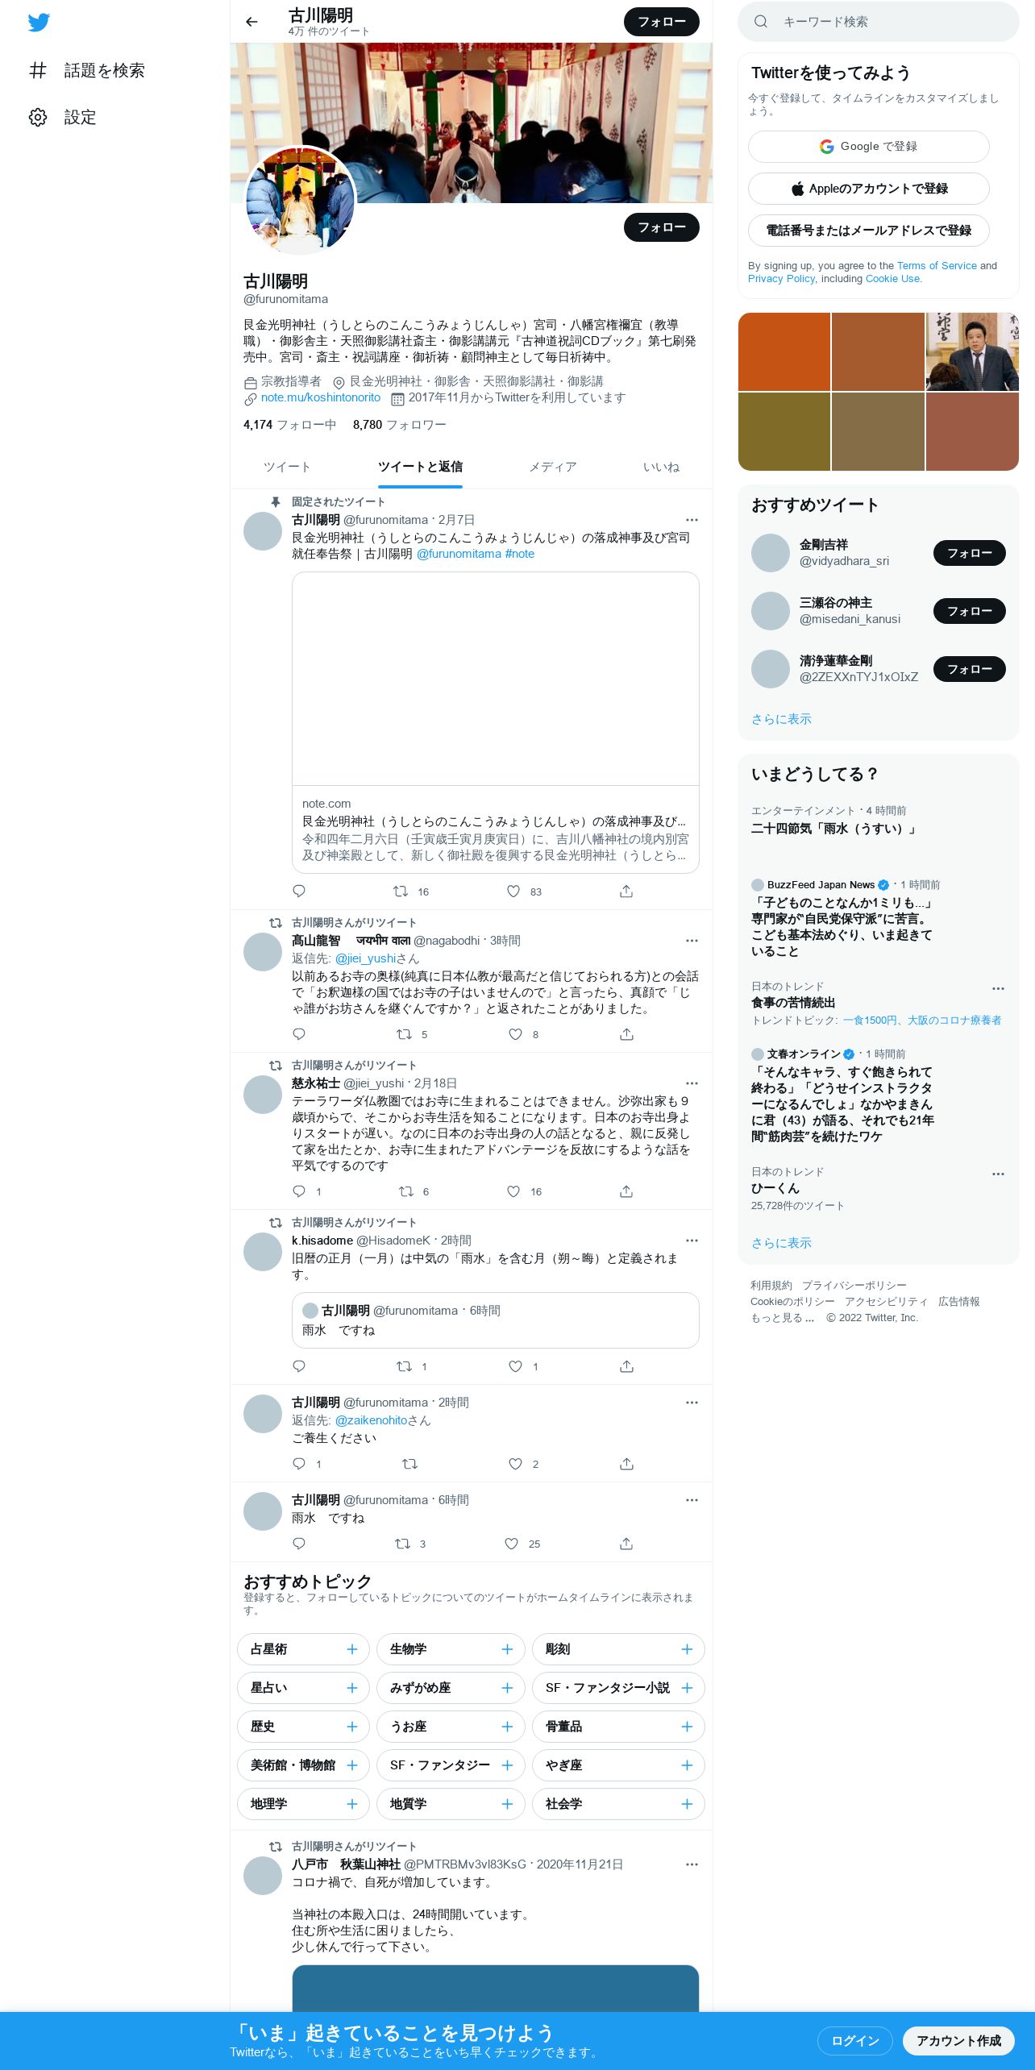Open options for 食事の苦情続出 trend
Screen dimensions: 1035x2070
pyautogui.click(x=998, y=988)
